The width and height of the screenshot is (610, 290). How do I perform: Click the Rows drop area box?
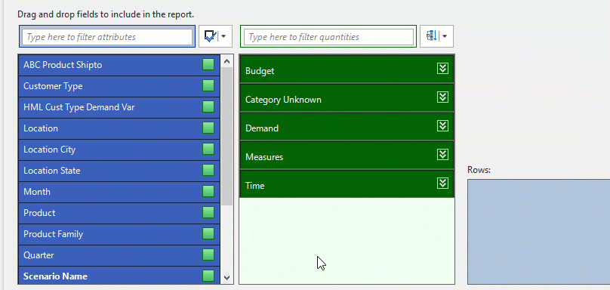pyautogui.click(x=539, y=232)
